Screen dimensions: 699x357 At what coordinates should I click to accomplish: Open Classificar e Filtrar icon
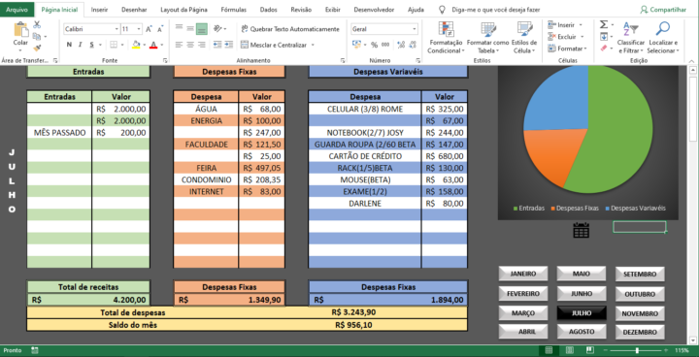631,28
